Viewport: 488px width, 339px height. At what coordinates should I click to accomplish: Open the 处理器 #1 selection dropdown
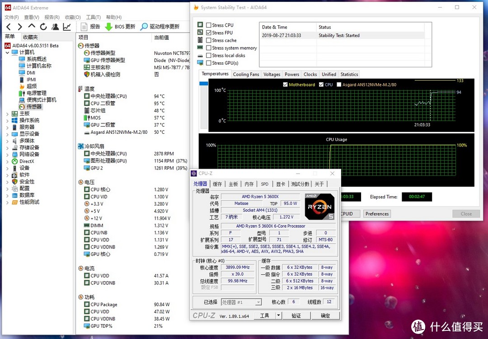[241, 302]
